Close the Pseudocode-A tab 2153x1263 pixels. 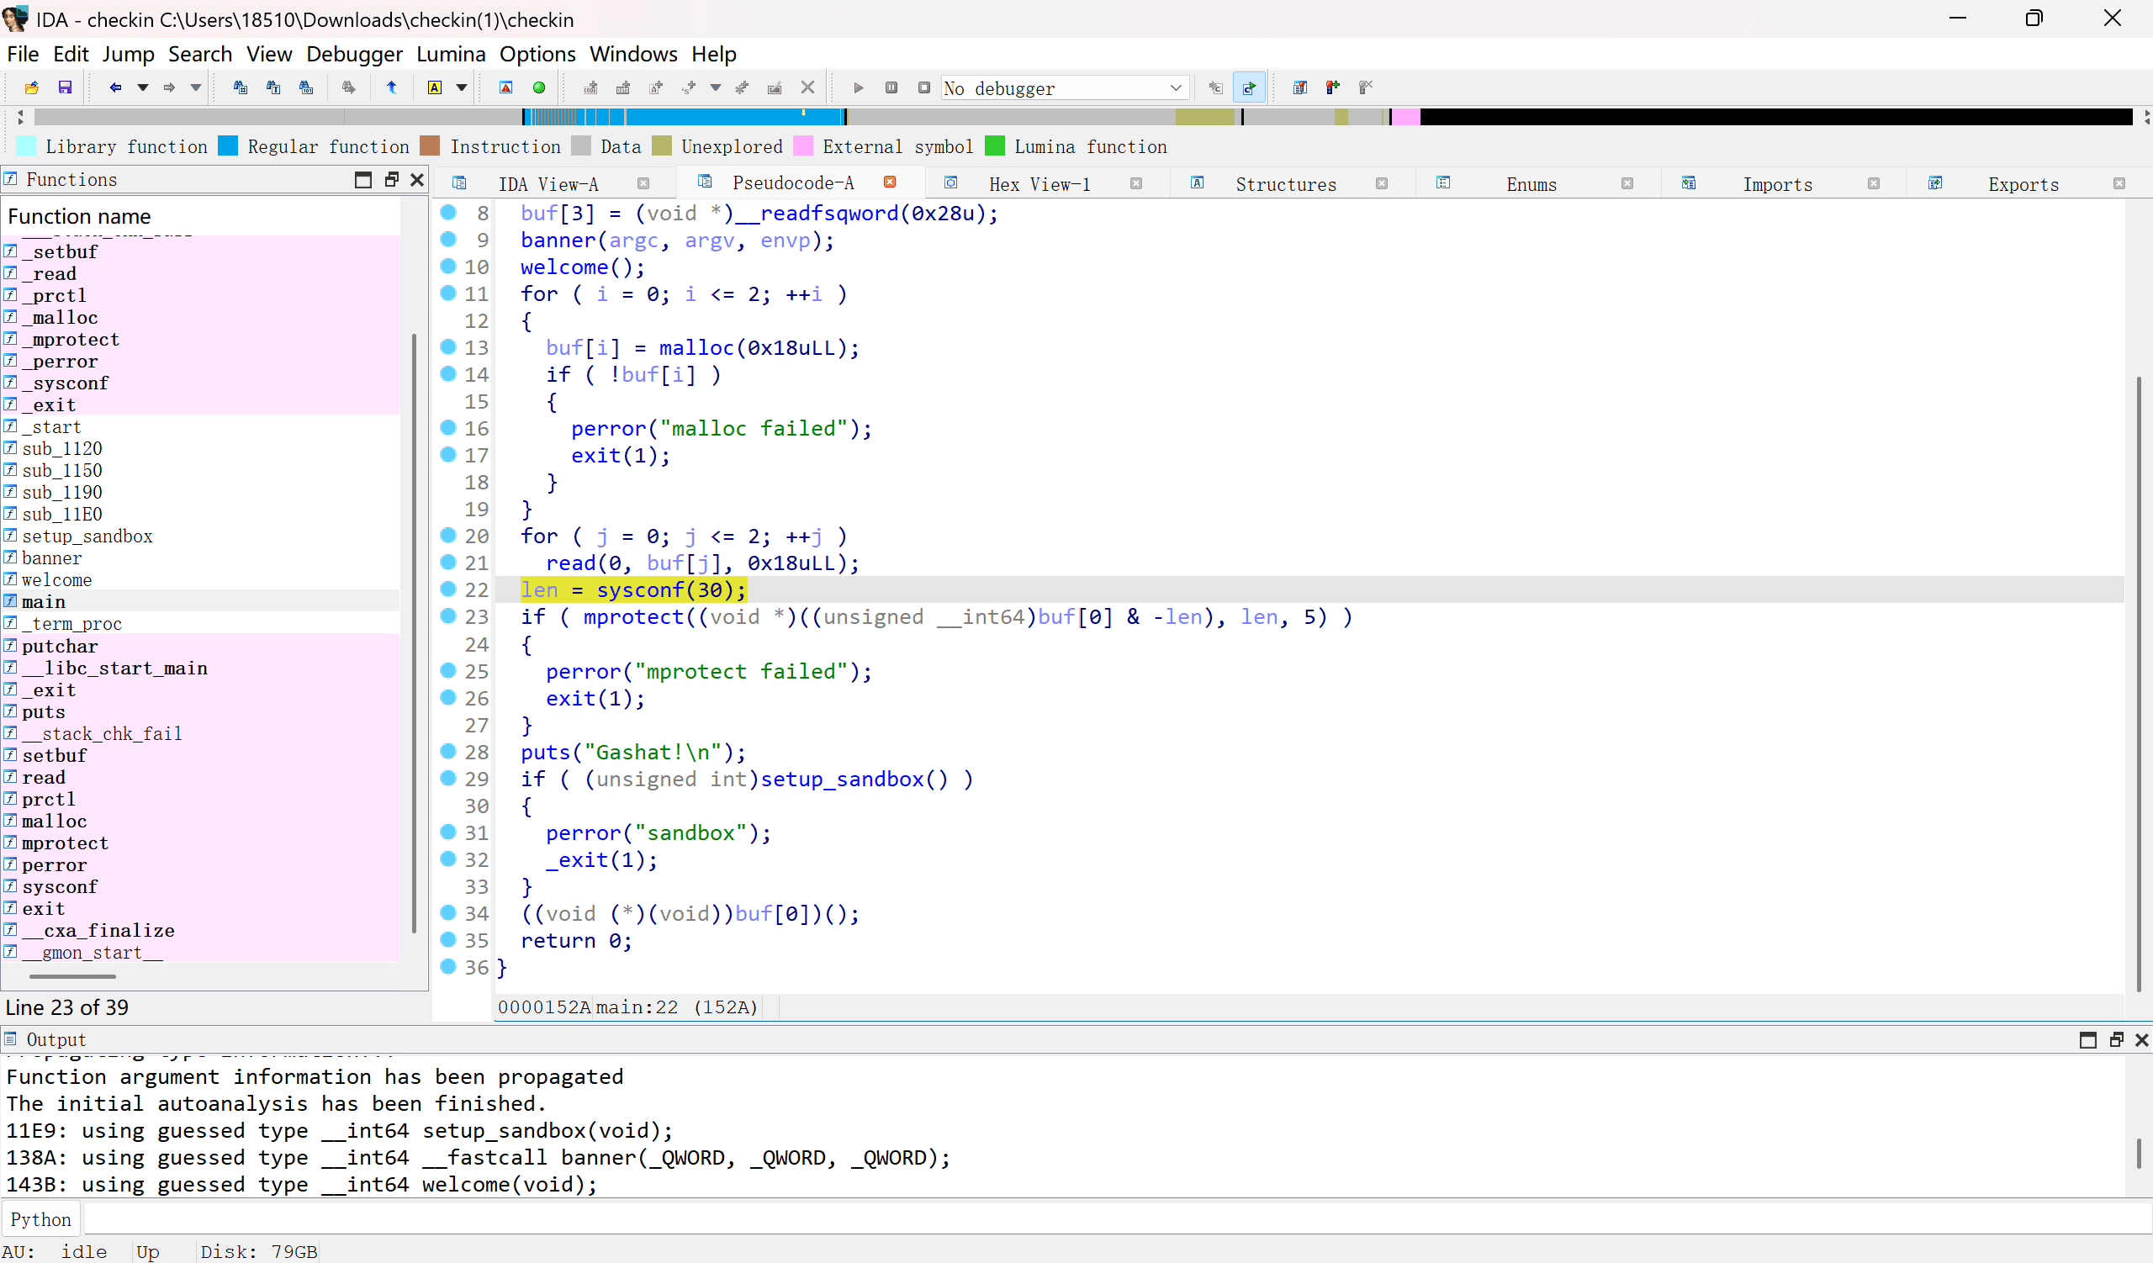tap(890, 182)
